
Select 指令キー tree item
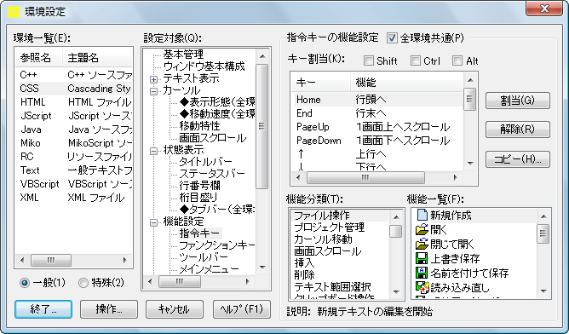pos(199,233)
